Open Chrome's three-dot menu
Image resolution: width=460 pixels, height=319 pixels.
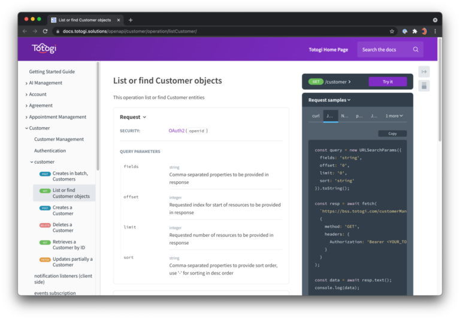point(435,31)
